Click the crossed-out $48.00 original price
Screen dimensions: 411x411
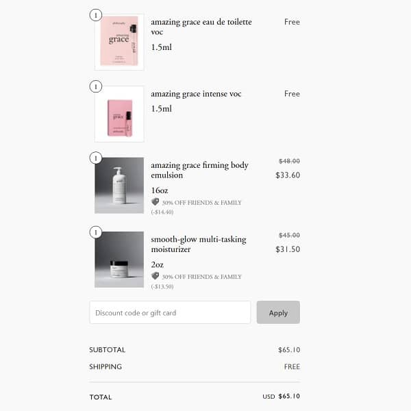(x=289, y=161)
